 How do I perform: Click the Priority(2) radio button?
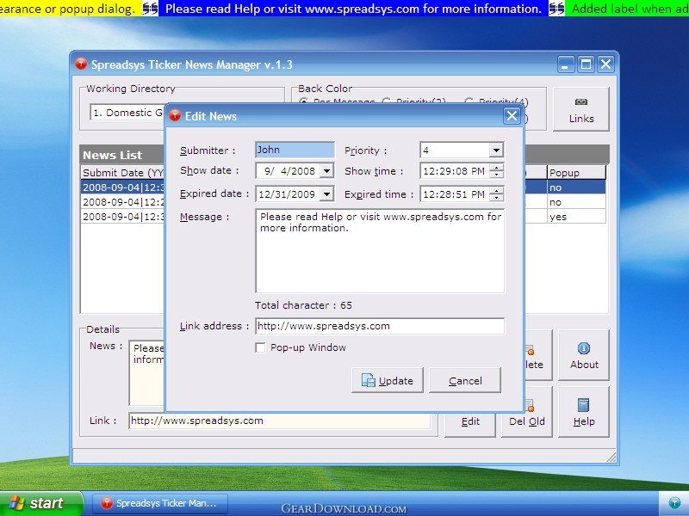click(x=386, y=101)
